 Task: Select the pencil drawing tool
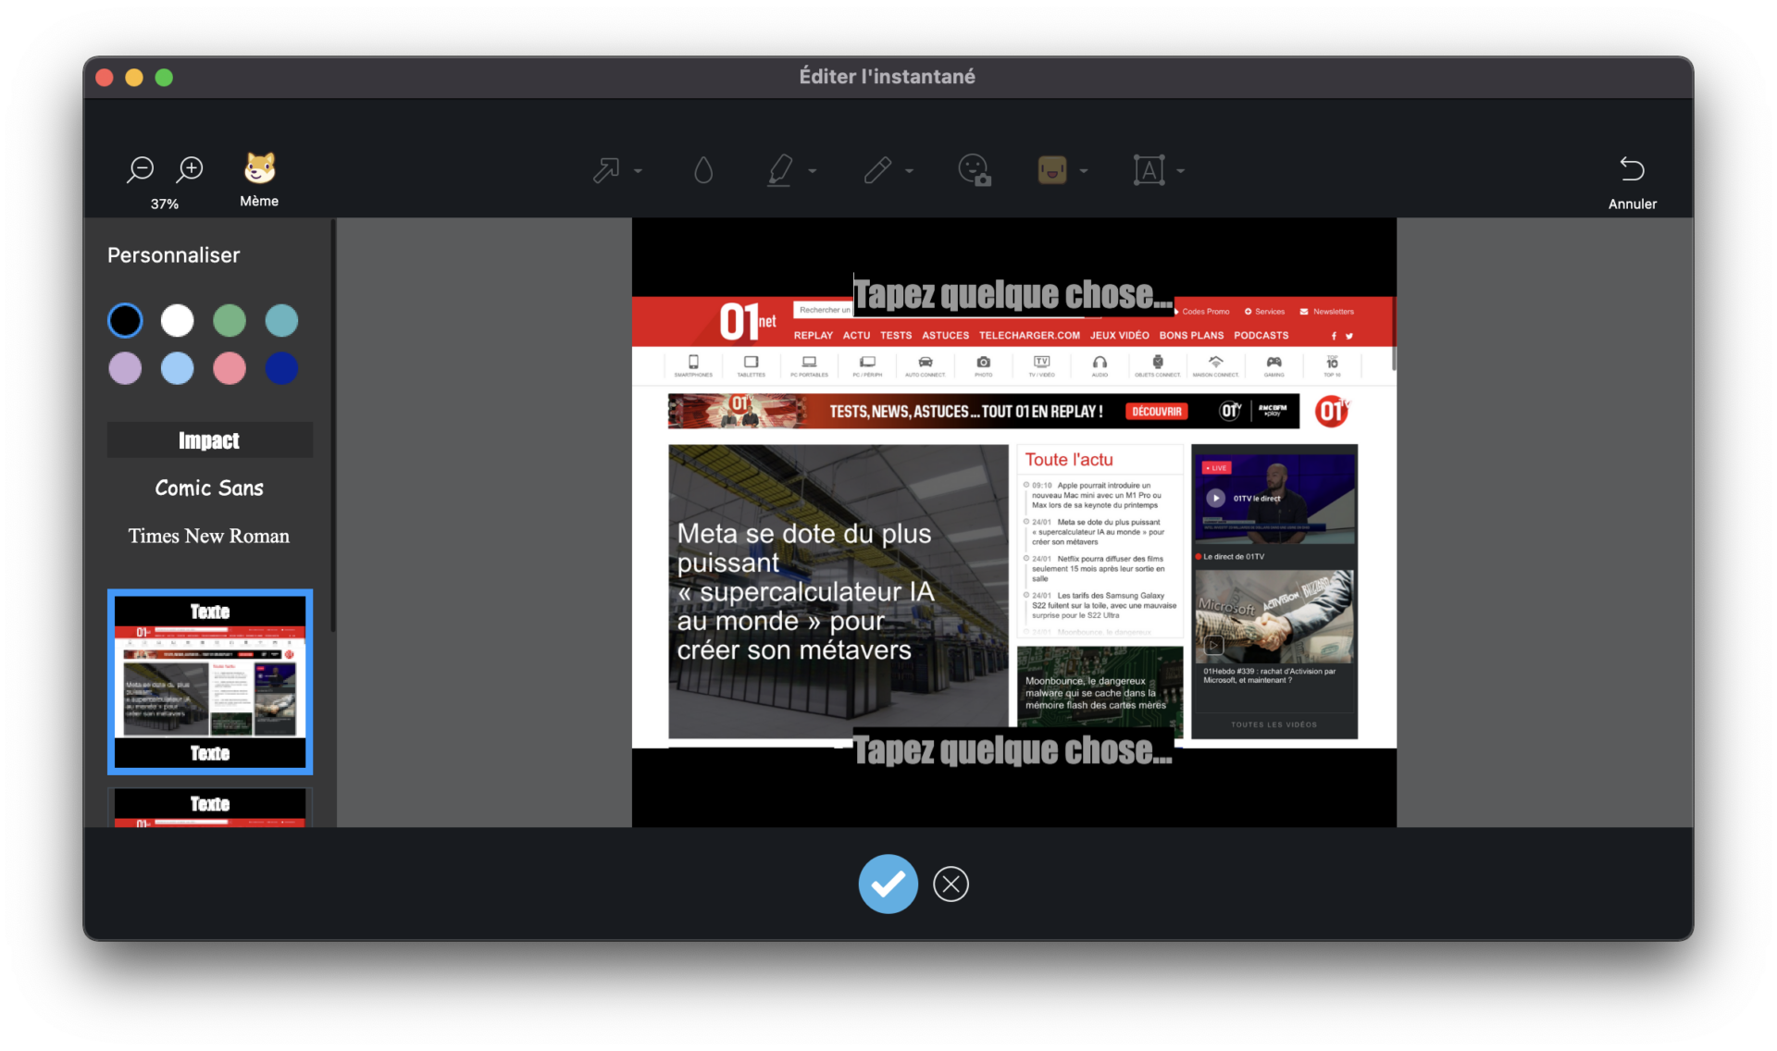(x=877, y=170)
